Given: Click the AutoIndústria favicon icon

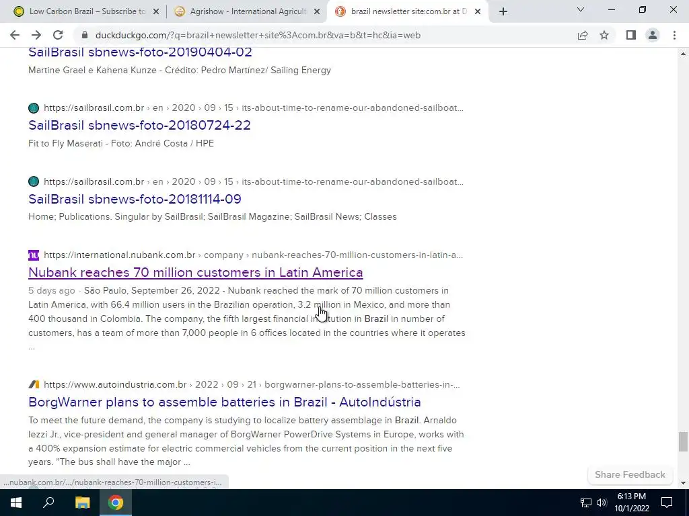Looking at the screenshot, I should point(34,384).
